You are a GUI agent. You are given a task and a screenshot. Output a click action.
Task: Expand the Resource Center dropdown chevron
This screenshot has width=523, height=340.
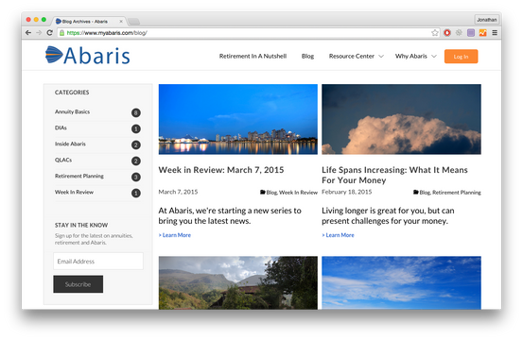(381, 57)
